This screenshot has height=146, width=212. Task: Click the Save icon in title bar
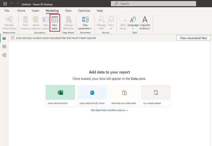pos(5,4)
